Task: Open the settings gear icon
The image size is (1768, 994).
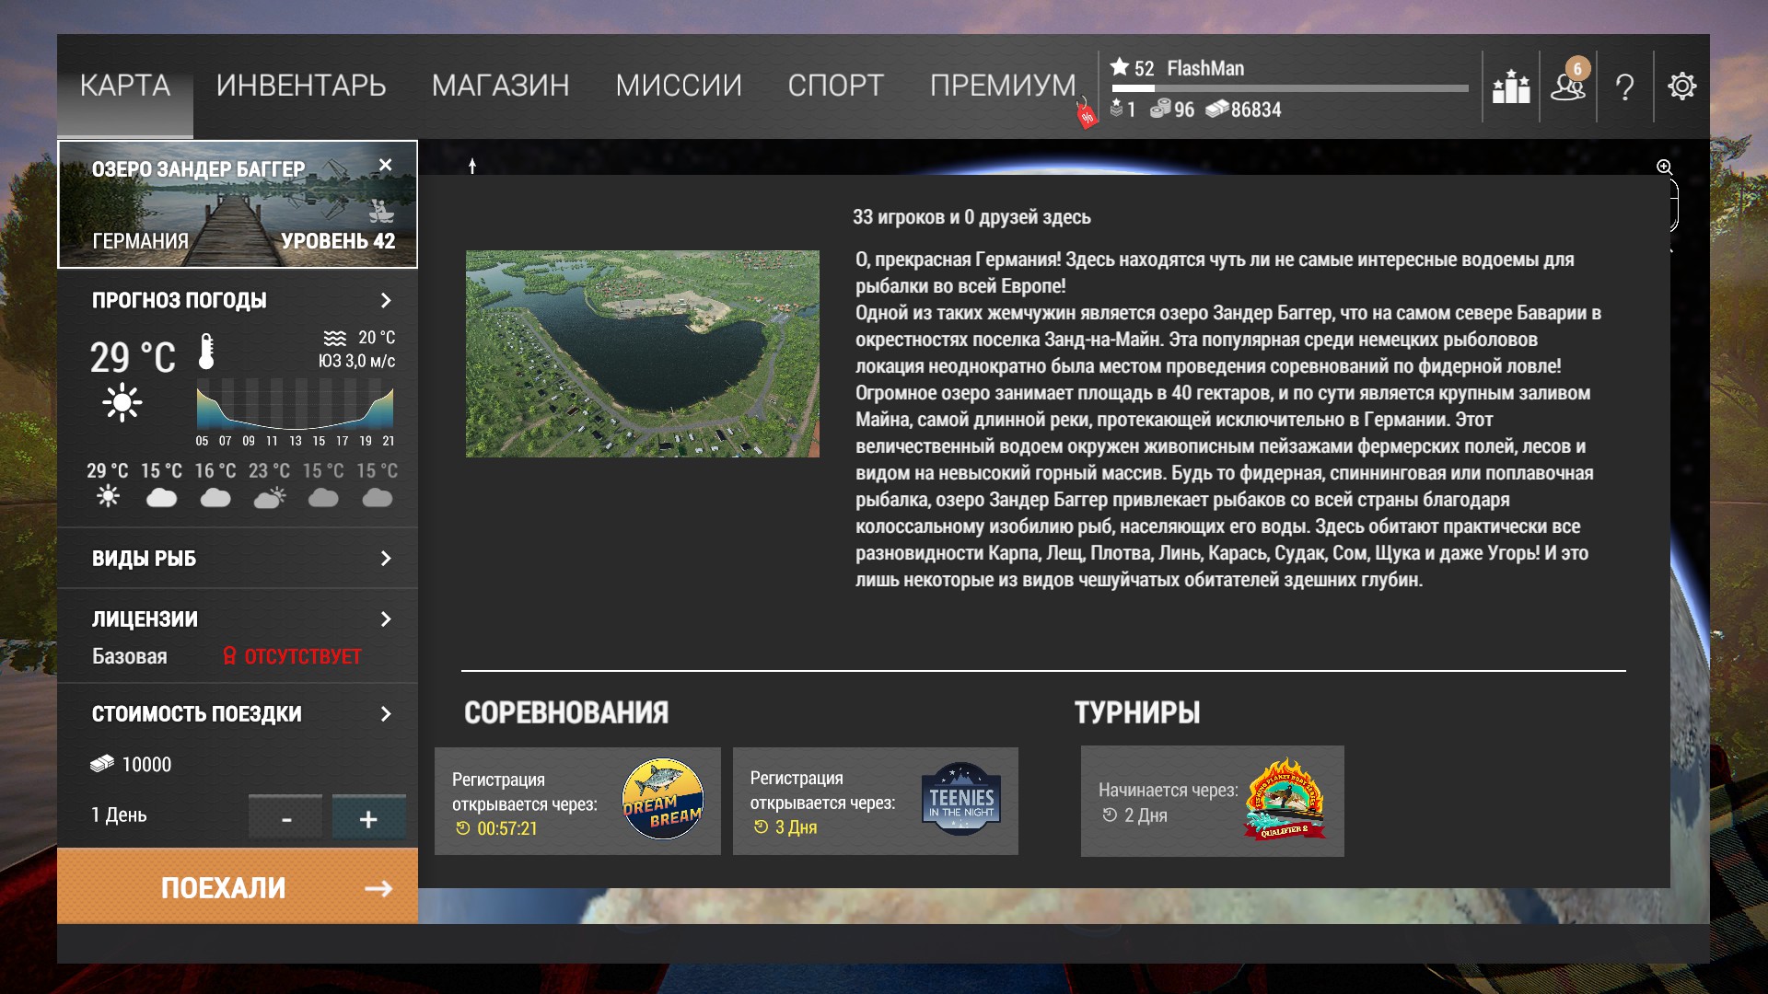Action: [1681, 87]
